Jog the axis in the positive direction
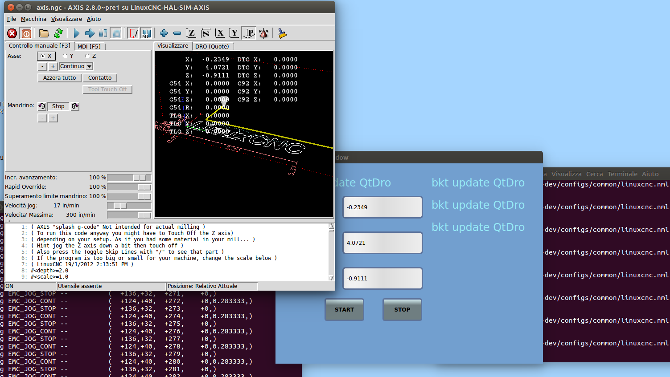Viewport: 670px width, 377px height. [x=53, y=66]
